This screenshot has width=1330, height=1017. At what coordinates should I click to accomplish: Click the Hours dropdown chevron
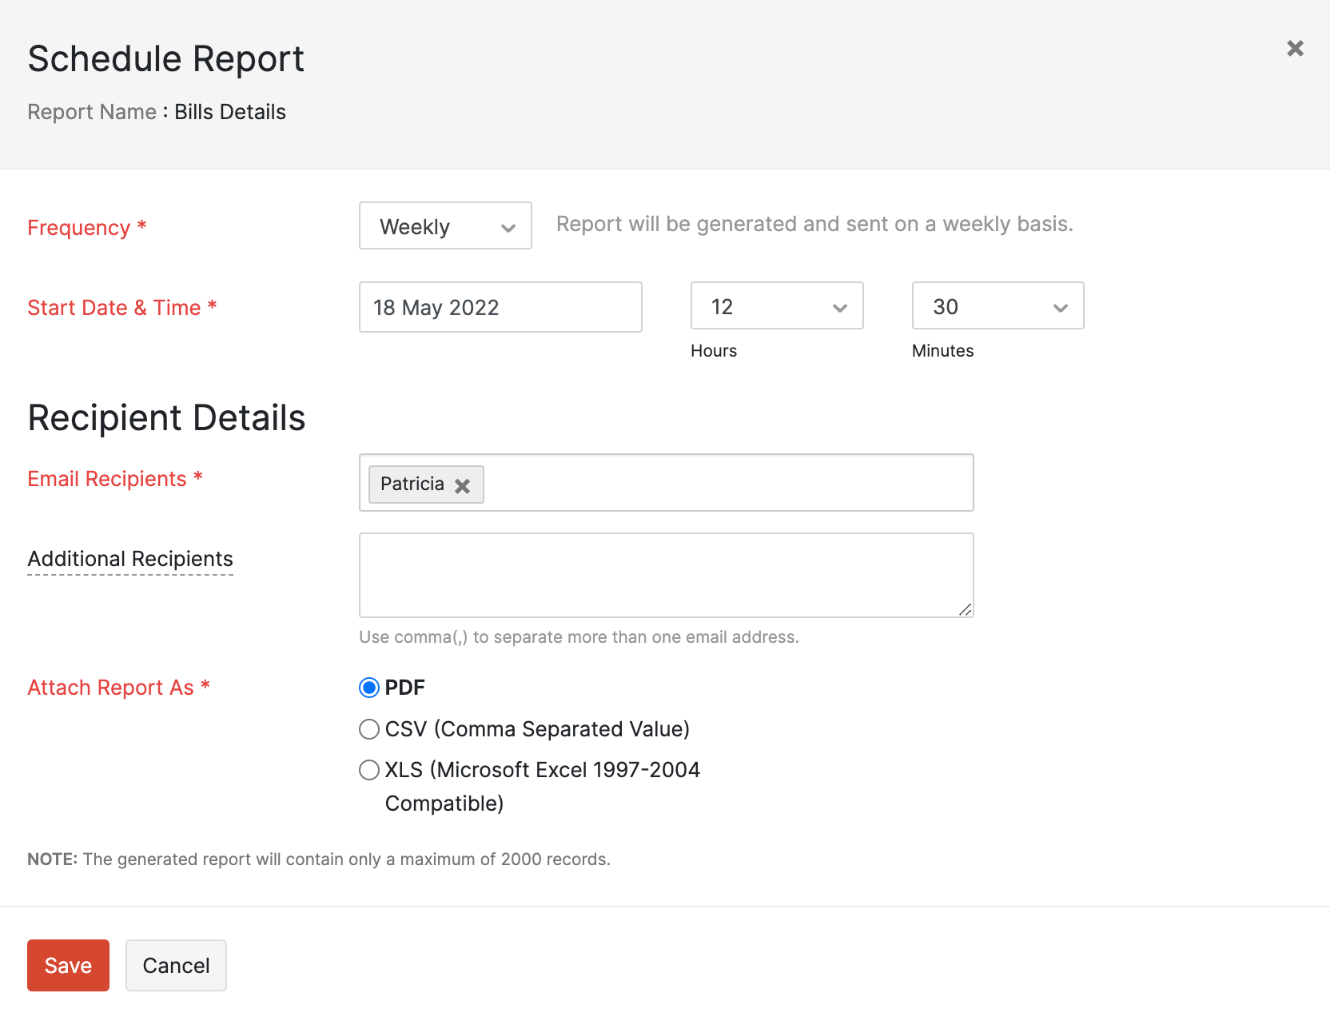pos(840,306)
